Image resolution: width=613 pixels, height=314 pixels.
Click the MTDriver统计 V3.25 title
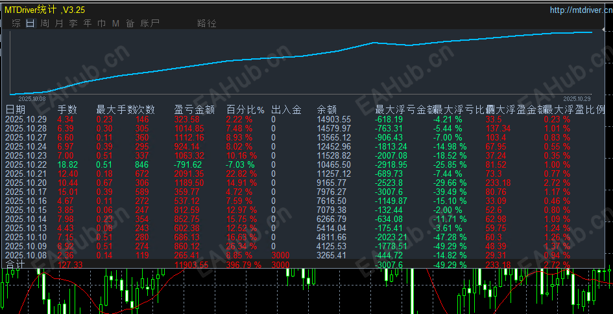click(x=45, y=10)
